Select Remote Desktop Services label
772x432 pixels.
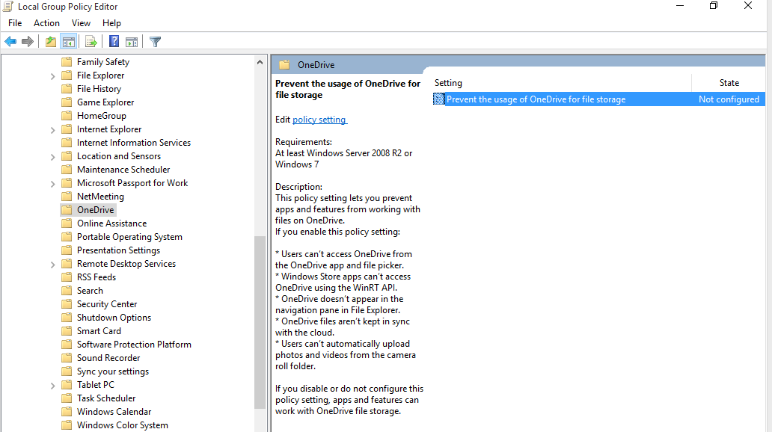click(126, 264)
